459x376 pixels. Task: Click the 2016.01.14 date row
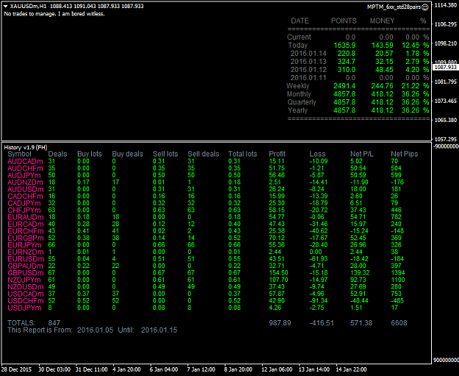(x=308, y=54)
